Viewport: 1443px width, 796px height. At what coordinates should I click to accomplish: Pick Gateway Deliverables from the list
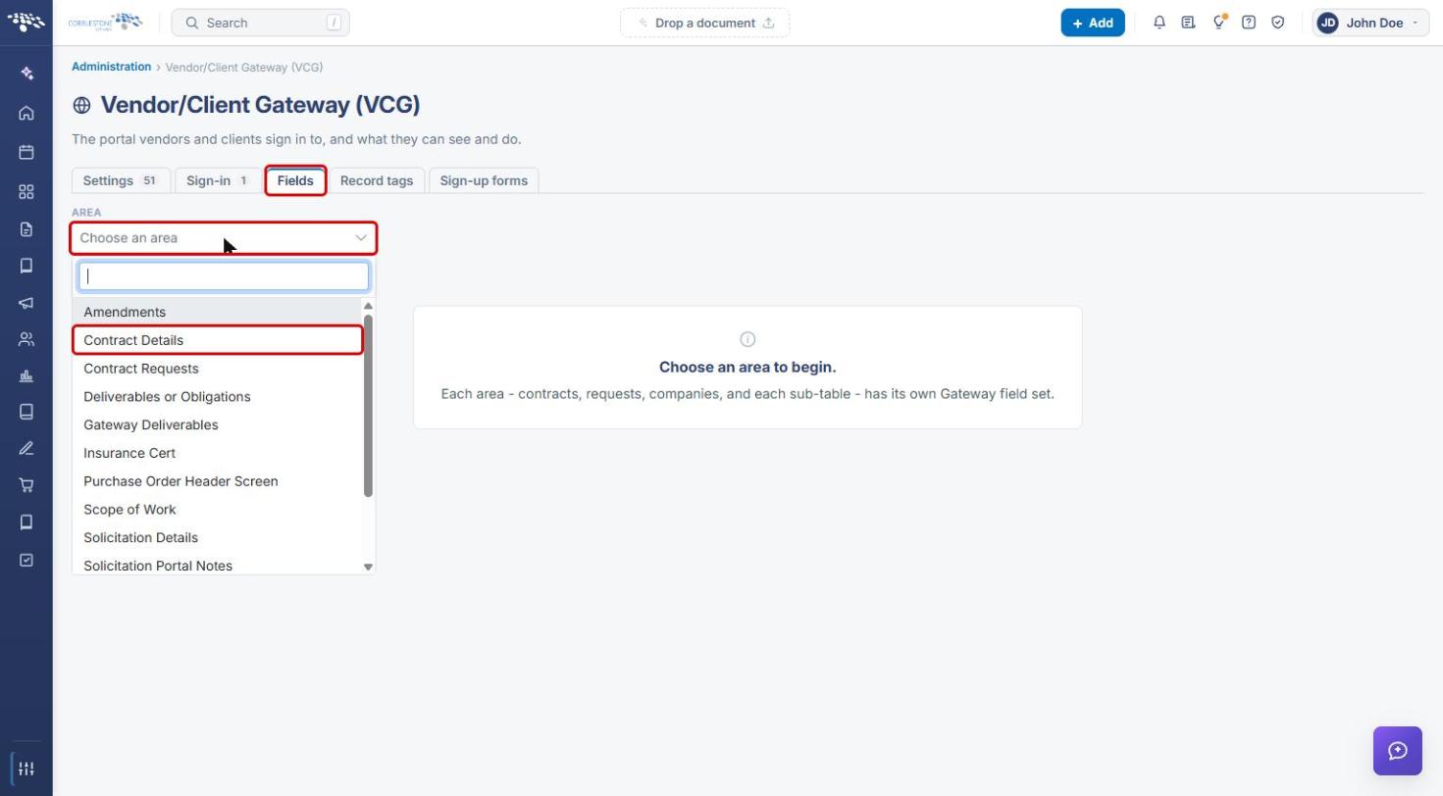click(x=218, y=425)
